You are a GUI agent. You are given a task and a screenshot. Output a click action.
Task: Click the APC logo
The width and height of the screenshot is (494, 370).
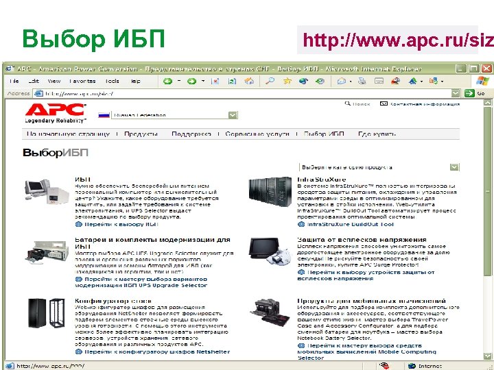(56, 113)
